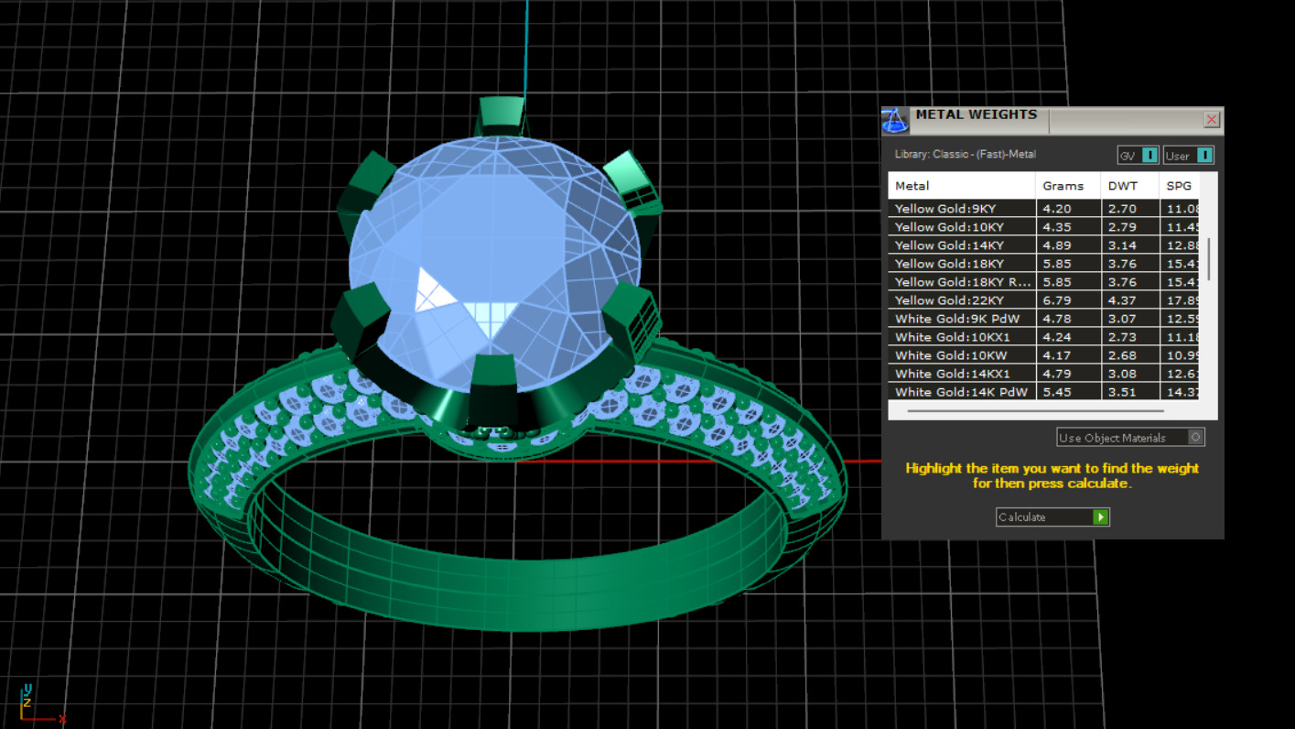Click the 4.89 grams value for 14KY
This screenshot has height=729, width=1295.
click(x=1056, y=245)
